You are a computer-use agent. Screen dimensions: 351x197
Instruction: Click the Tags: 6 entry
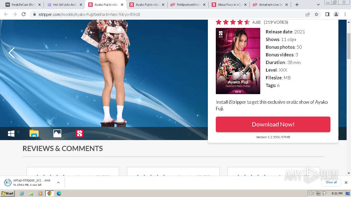[273, 85]
